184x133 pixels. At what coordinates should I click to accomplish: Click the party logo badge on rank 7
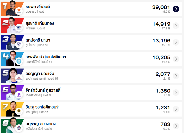click(19, 111)
